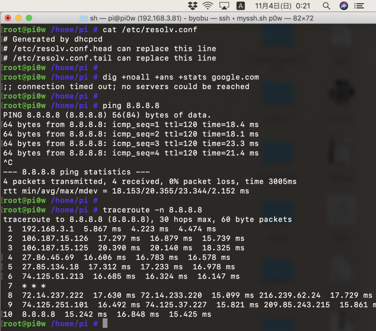The width and height of the screenshot is (376, 331).
Task: Click traceroute hop 3 address 106.187.15.125
Action: (55, 248)
